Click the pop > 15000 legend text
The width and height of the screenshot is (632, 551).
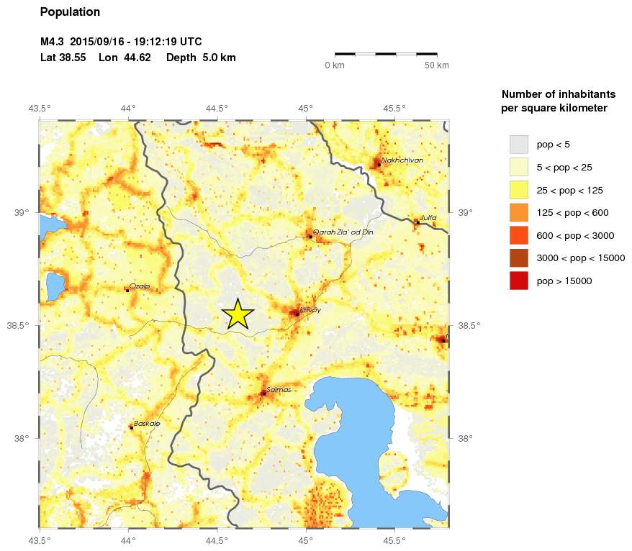(x=564, y=281)
